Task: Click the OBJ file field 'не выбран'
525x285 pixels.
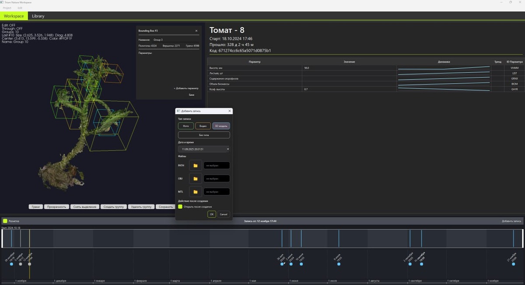Action: coord(217,179)
